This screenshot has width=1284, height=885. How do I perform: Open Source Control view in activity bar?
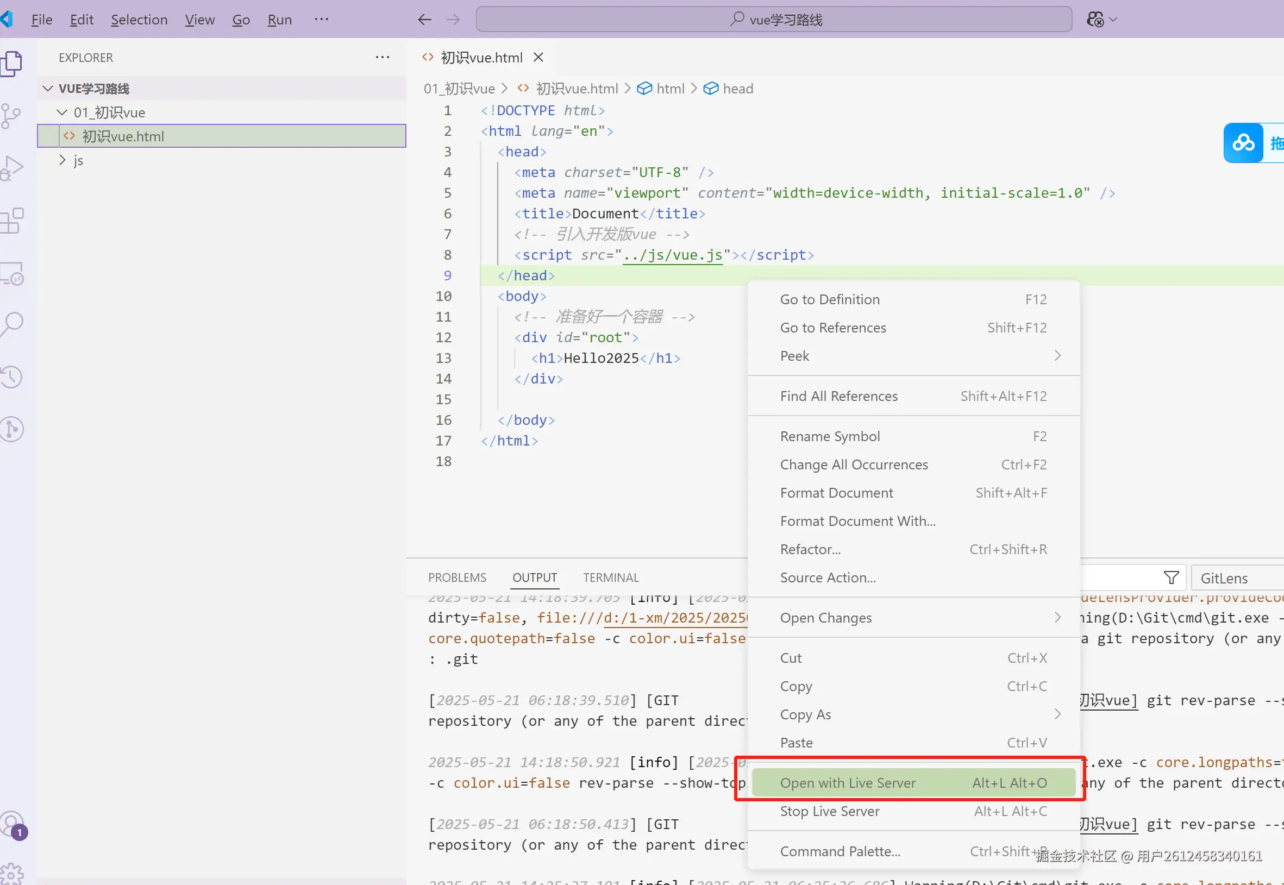coord(10,116)
